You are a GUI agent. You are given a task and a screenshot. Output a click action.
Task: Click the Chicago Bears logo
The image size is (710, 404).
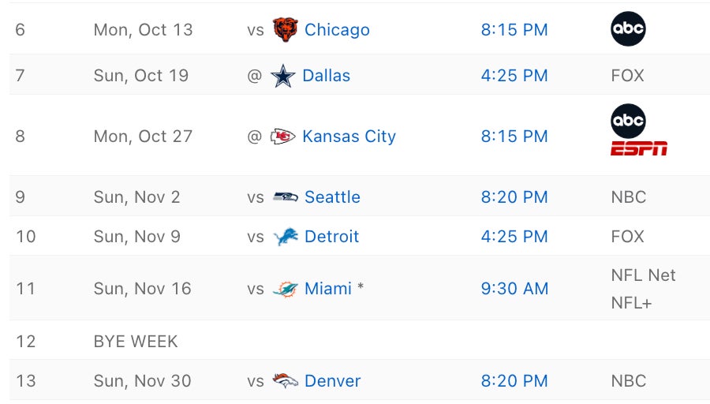(285, 30)
